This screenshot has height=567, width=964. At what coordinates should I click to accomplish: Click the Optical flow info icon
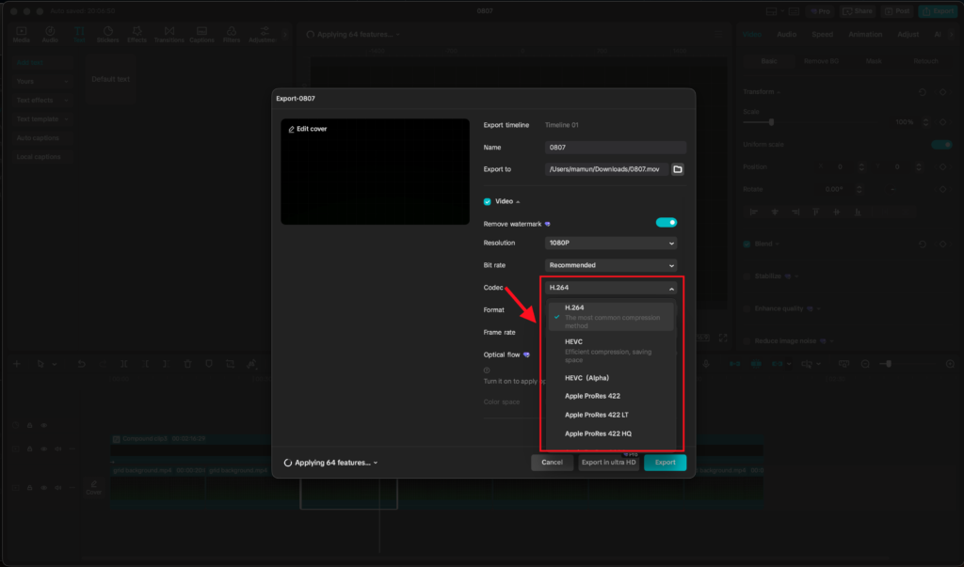pyautogui.click(x=487, y=370)
